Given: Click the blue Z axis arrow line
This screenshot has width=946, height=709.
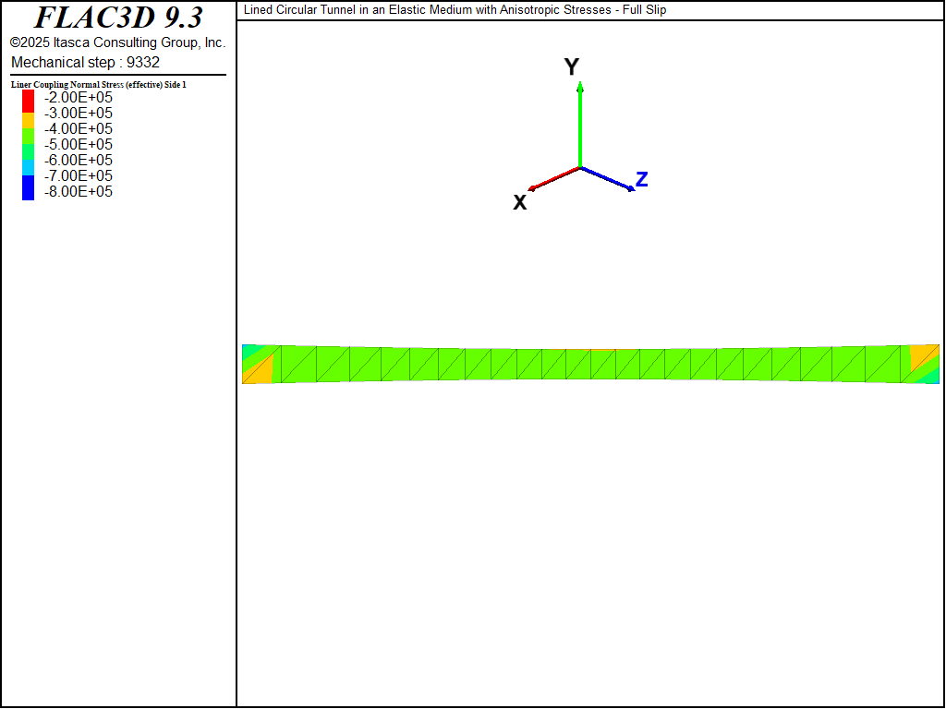Looking at the screenshot, I should [x=606, y=178].
